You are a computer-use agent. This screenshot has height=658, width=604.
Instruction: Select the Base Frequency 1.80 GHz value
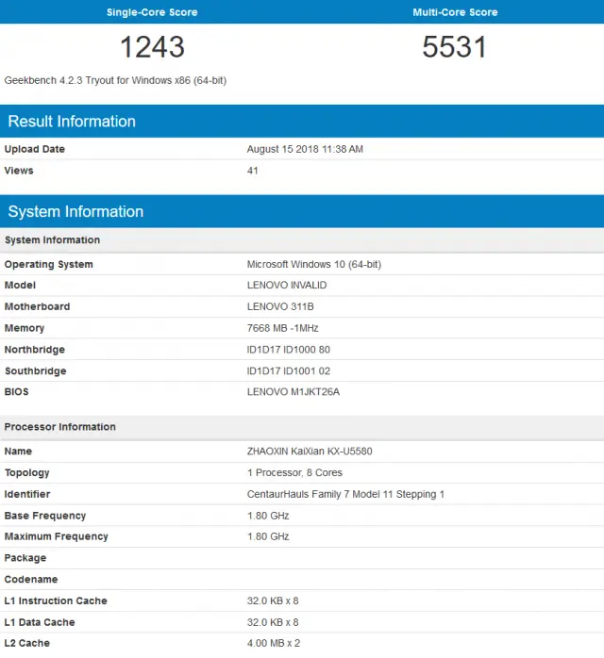click(268, 516)
